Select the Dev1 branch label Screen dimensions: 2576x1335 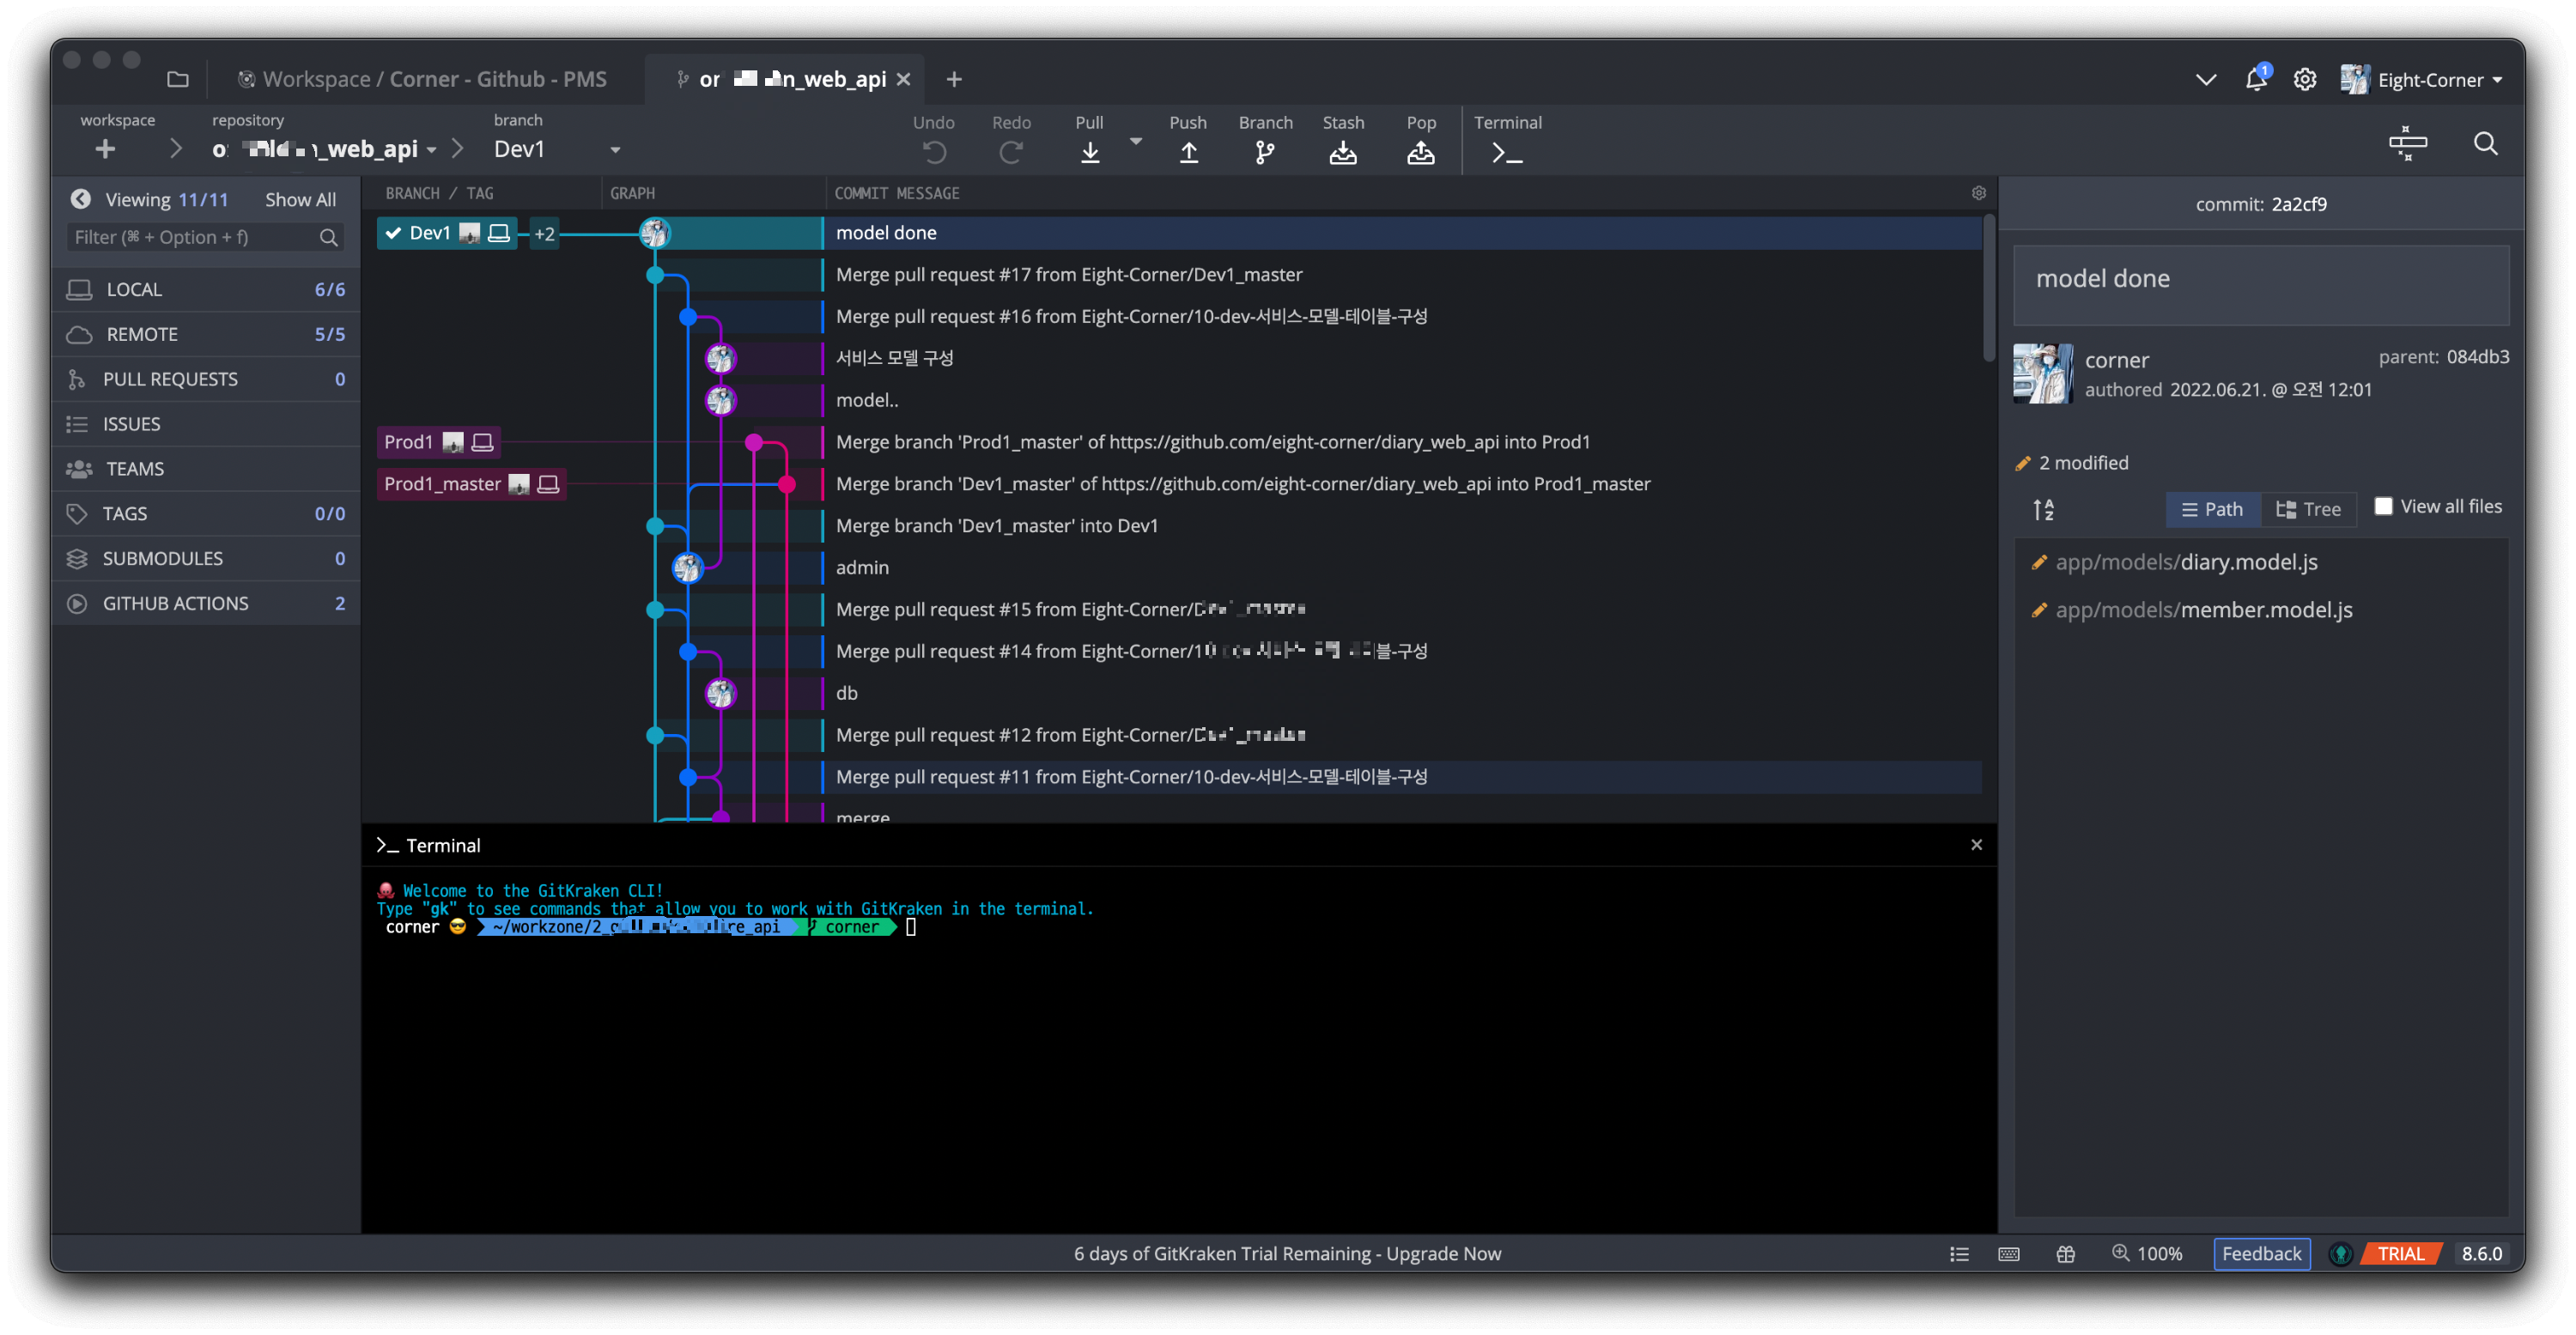(447, 233)
